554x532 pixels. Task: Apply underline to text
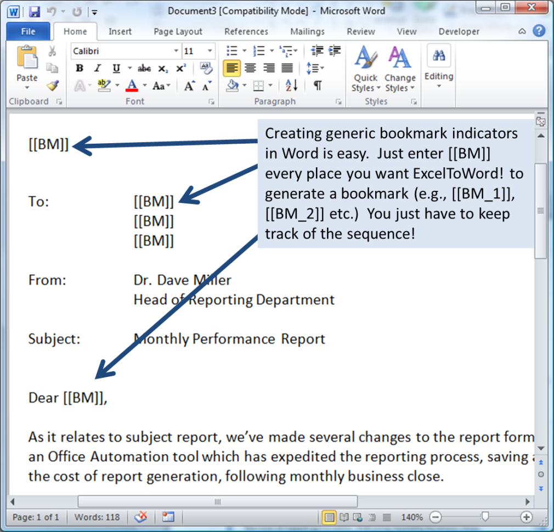coord(116,68)
